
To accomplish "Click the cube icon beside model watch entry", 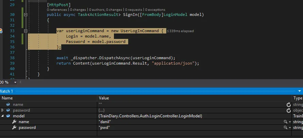I will 8,116.
